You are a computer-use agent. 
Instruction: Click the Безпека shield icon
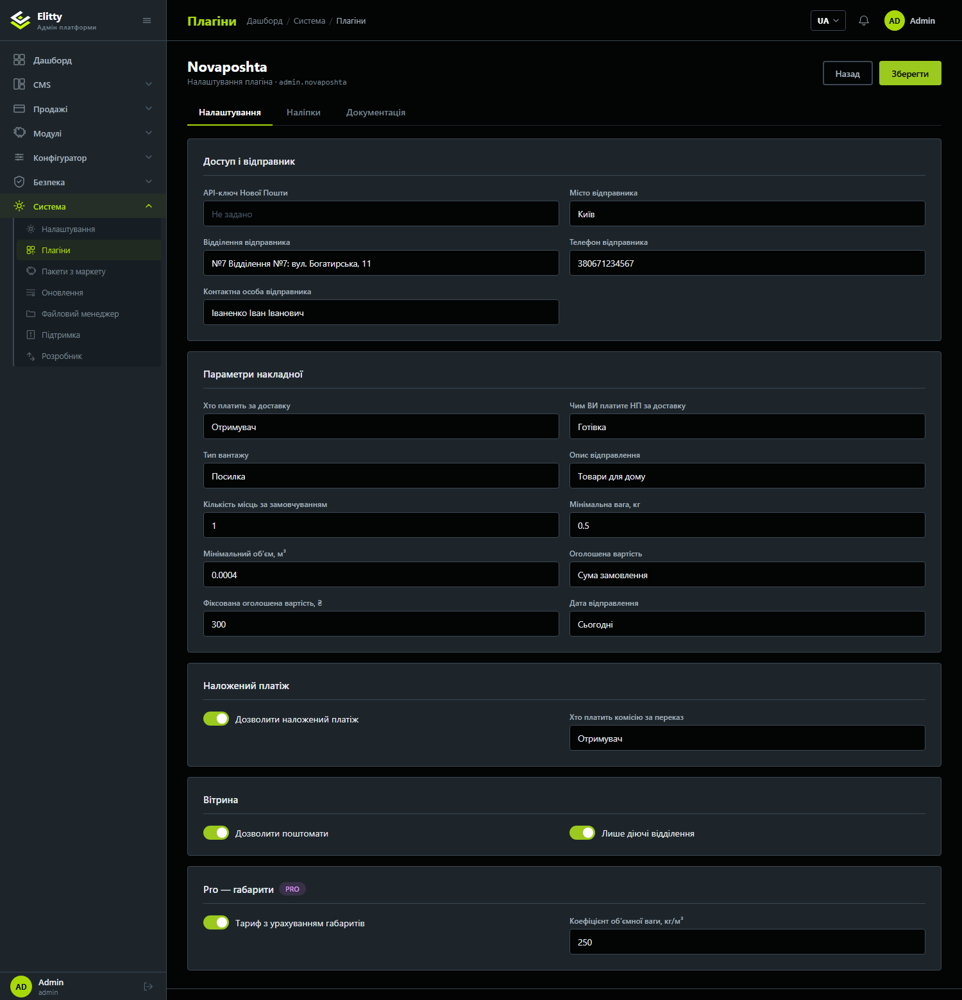tap(19, 181)
